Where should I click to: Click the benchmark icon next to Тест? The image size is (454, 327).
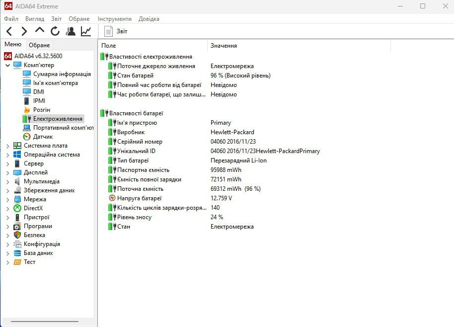pyautogui.click(x=17, y=262)
